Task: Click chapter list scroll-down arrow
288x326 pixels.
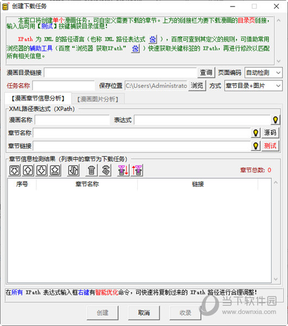Action: click(x=276, y=279)
